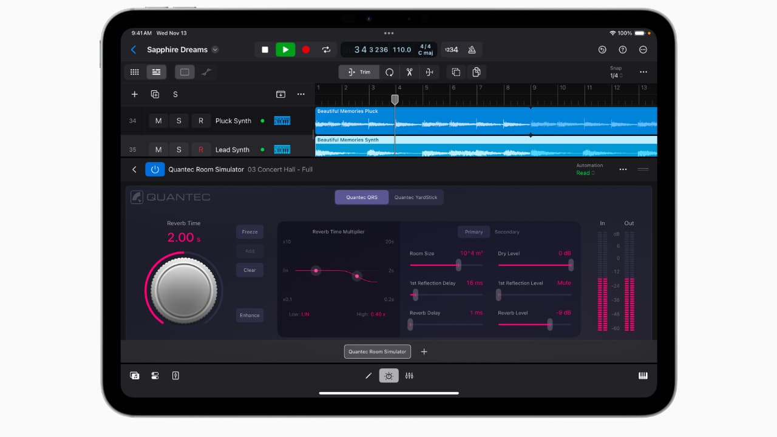
Task: Select the Secondary tab
Action: 507,232
